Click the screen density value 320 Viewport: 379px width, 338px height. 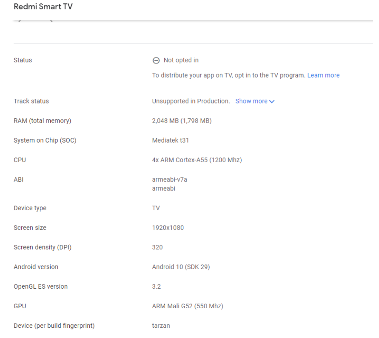point(157,247)
